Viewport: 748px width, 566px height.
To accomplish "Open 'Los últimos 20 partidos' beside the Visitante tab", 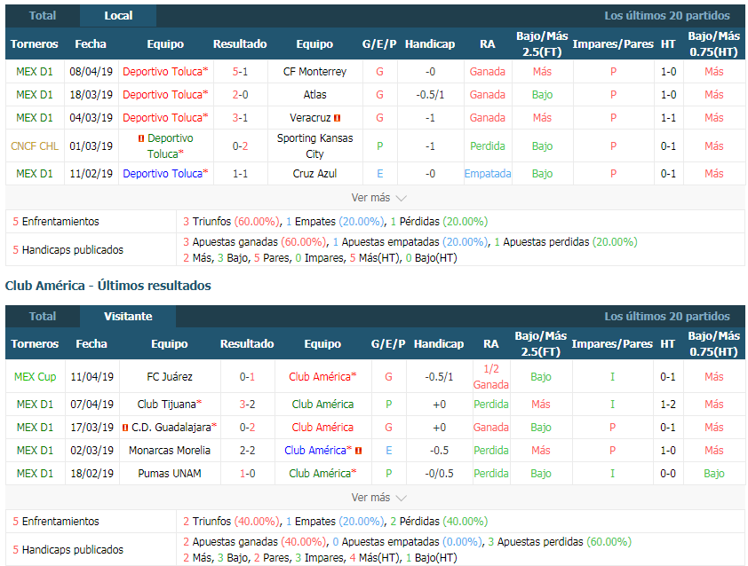I will click(667, 317).
